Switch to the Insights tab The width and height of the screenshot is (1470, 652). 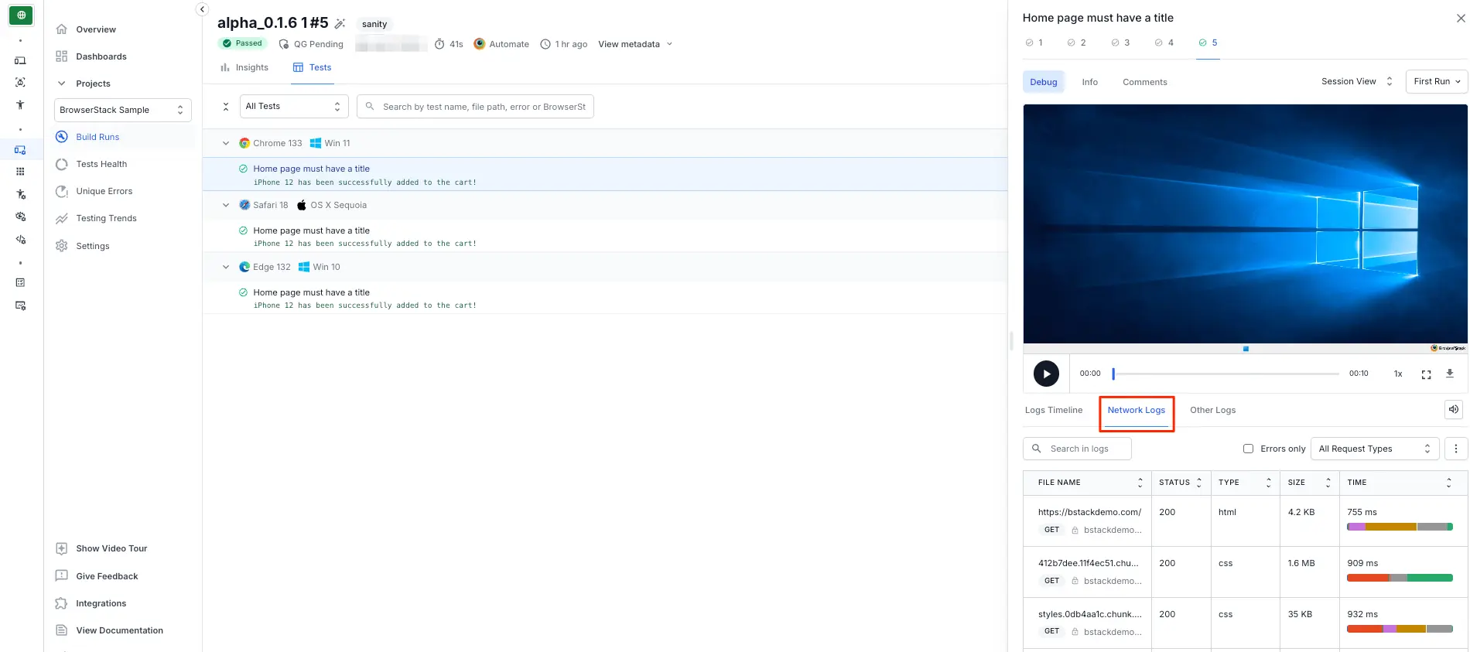click(x=244, y=67)
